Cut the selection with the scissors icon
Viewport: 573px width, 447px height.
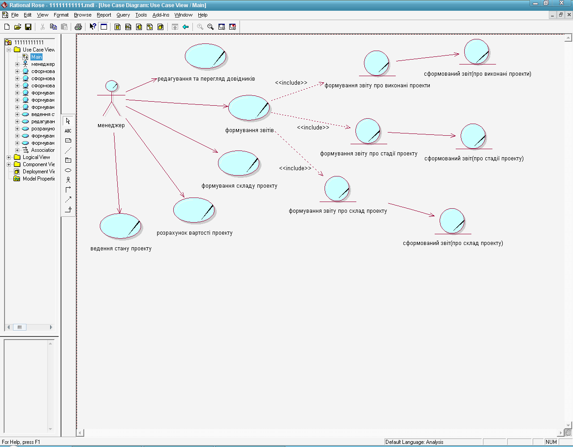point(43,27)
